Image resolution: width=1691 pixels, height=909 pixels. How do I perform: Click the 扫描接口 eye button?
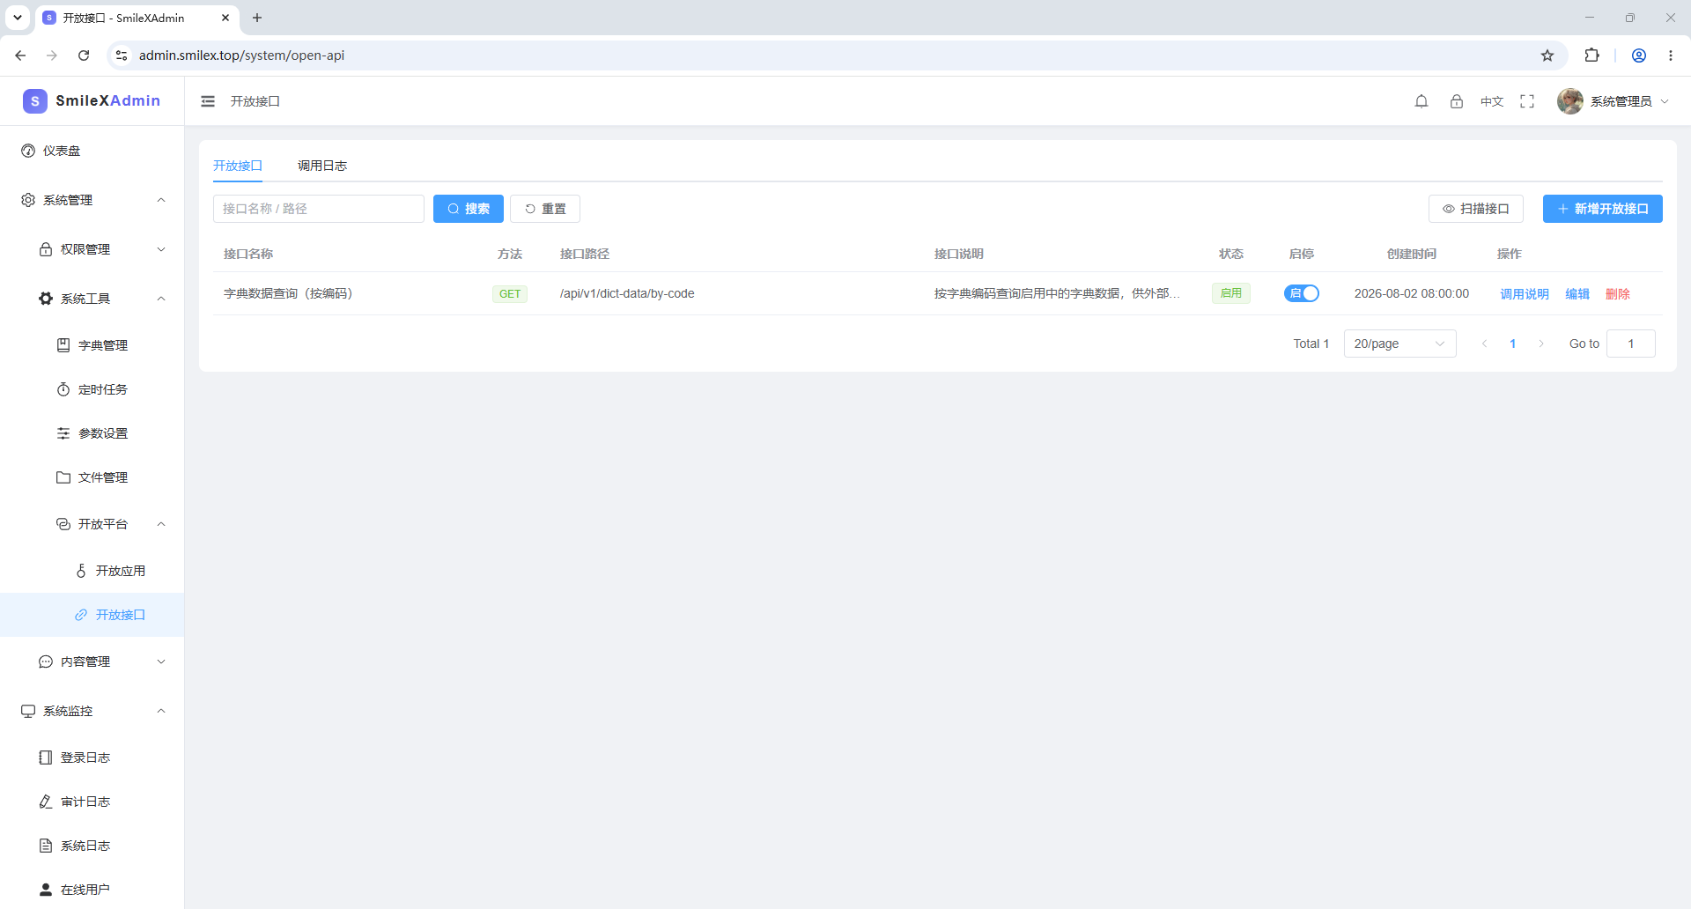1475,209
